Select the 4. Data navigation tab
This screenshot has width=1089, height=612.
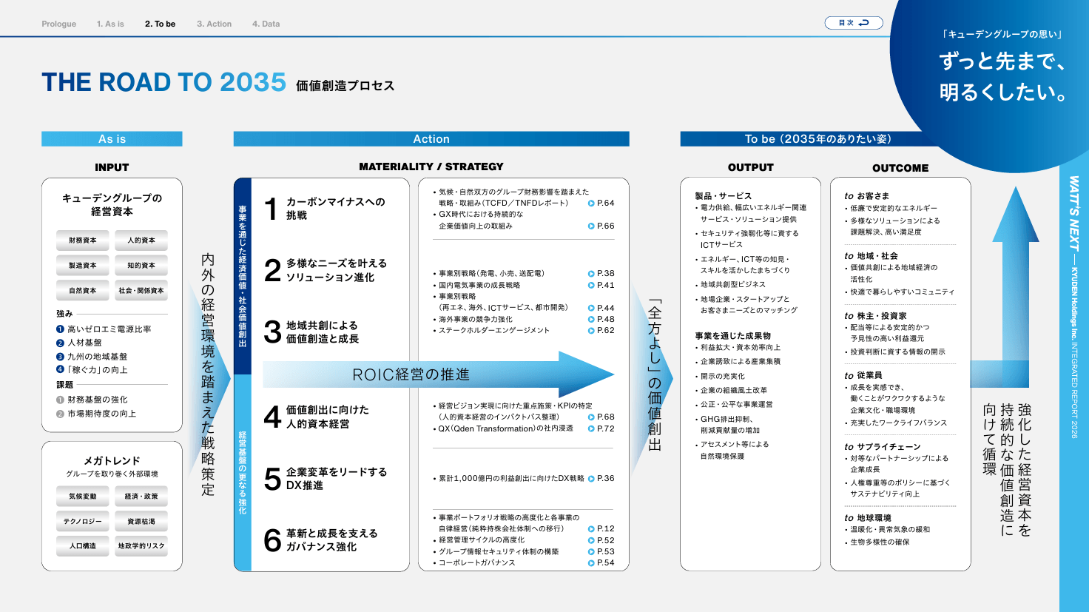point(266,24)
